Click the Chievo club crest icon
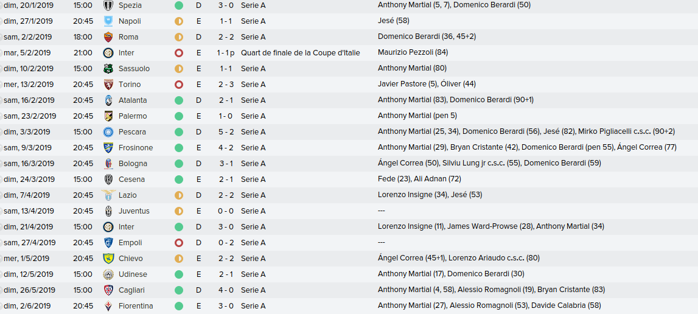The image size is (698, 314). click(x=108, y=259)
